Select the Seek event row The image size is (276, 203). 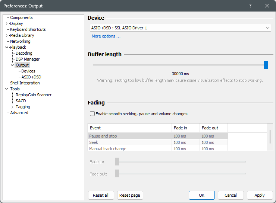coord(158,142)
